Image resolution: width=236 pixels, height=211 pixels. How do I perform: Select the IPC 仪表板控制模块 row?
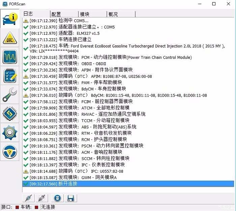click(128, 165)
